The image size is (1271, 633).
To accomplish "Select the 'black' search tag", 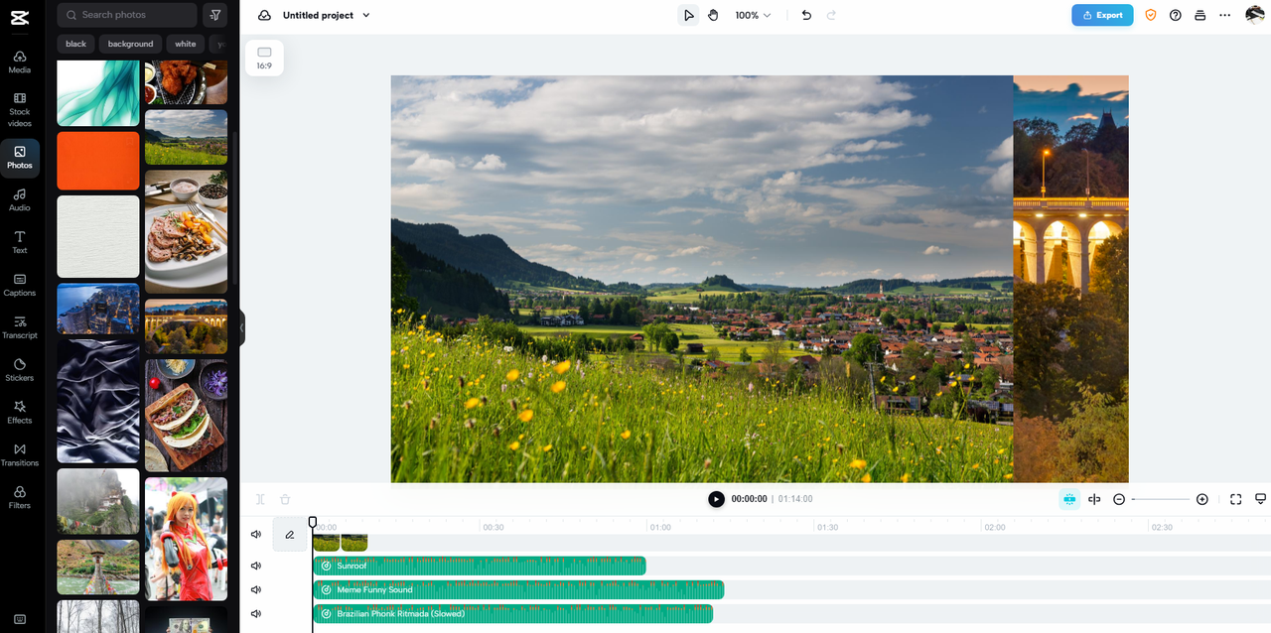I will pyautogui.click(x=75, y=44).
